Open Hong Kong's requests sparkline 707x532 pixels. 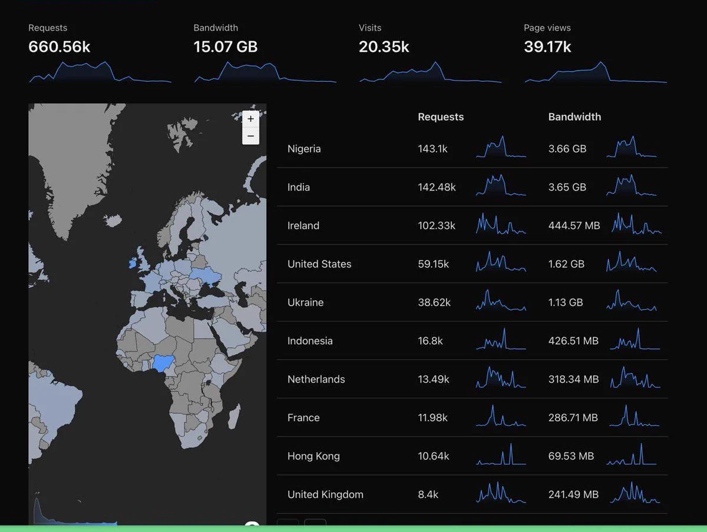pos(501,454)
